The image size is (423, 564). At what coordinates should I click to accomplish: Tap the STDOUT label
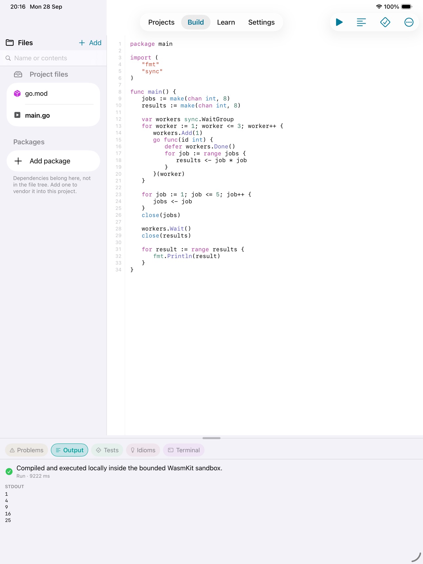click(14, 487)
